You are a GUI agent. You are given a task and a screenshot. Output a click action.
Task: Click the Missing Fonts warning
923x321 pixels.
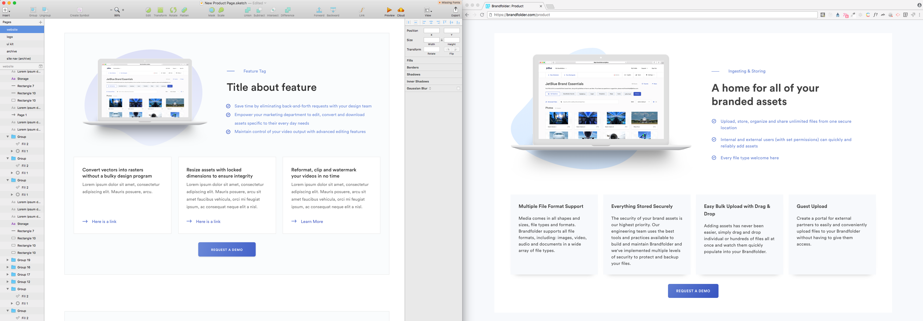(449, 2)
